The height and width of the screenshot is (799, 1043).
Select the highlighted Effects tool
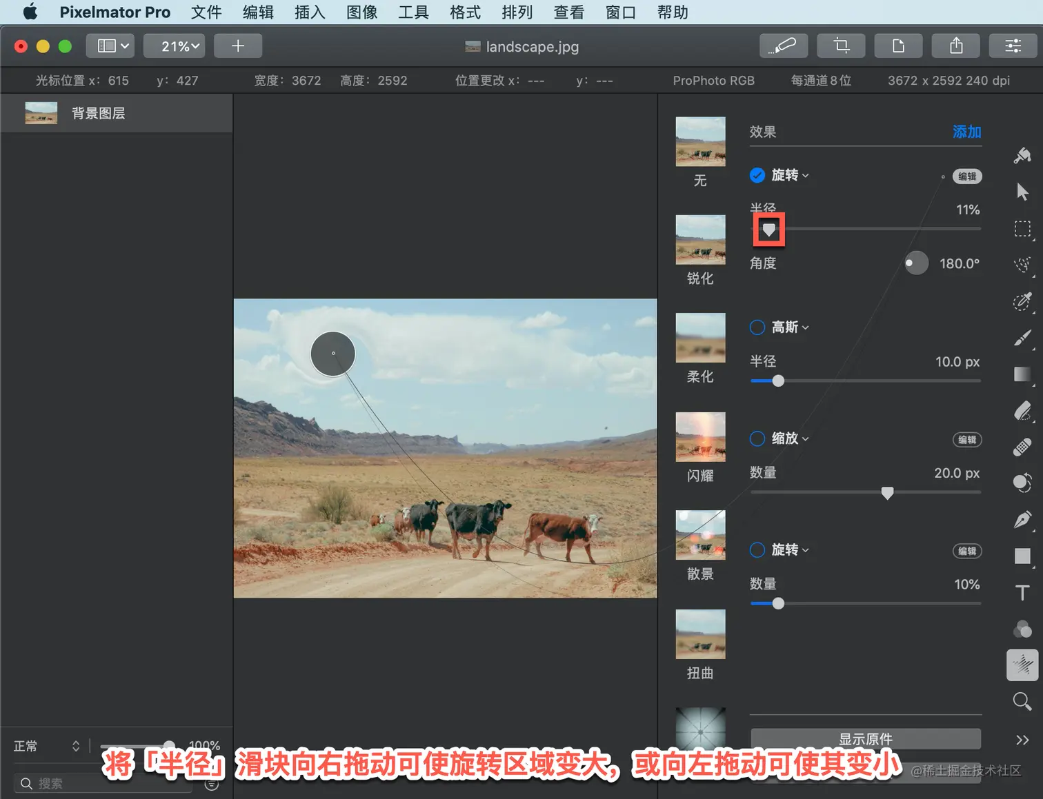(x=1022, y=665)
